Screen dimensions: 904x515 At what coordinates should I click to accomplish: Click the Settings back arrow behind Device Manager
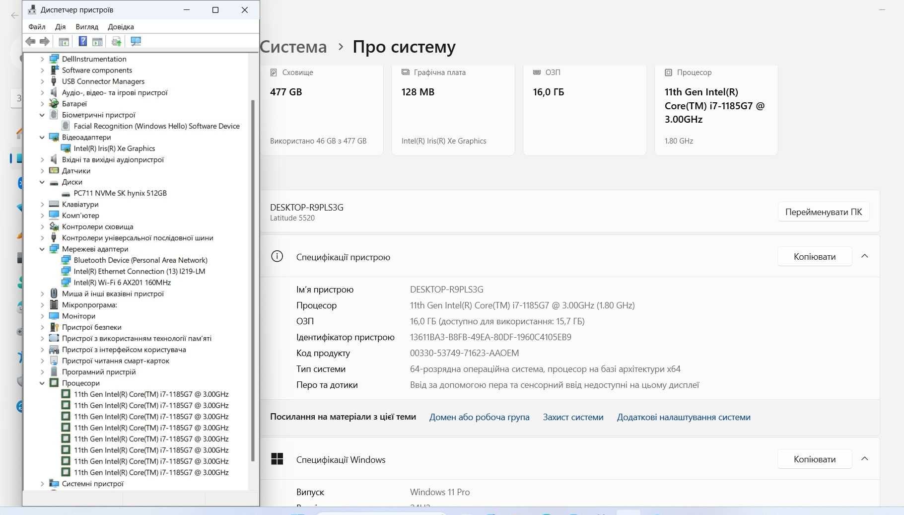(15, 15)
